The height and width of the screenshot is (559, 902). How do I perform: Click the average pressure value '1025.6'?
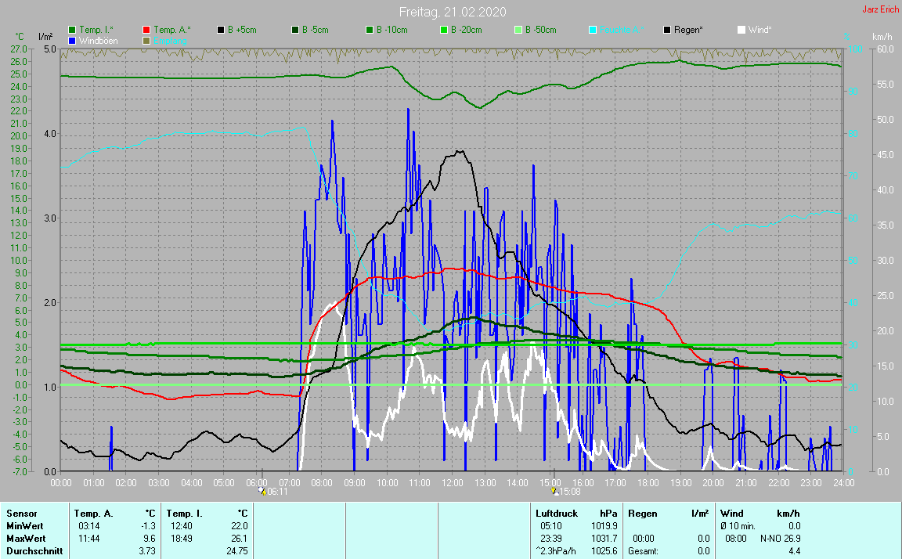[604, 551]
